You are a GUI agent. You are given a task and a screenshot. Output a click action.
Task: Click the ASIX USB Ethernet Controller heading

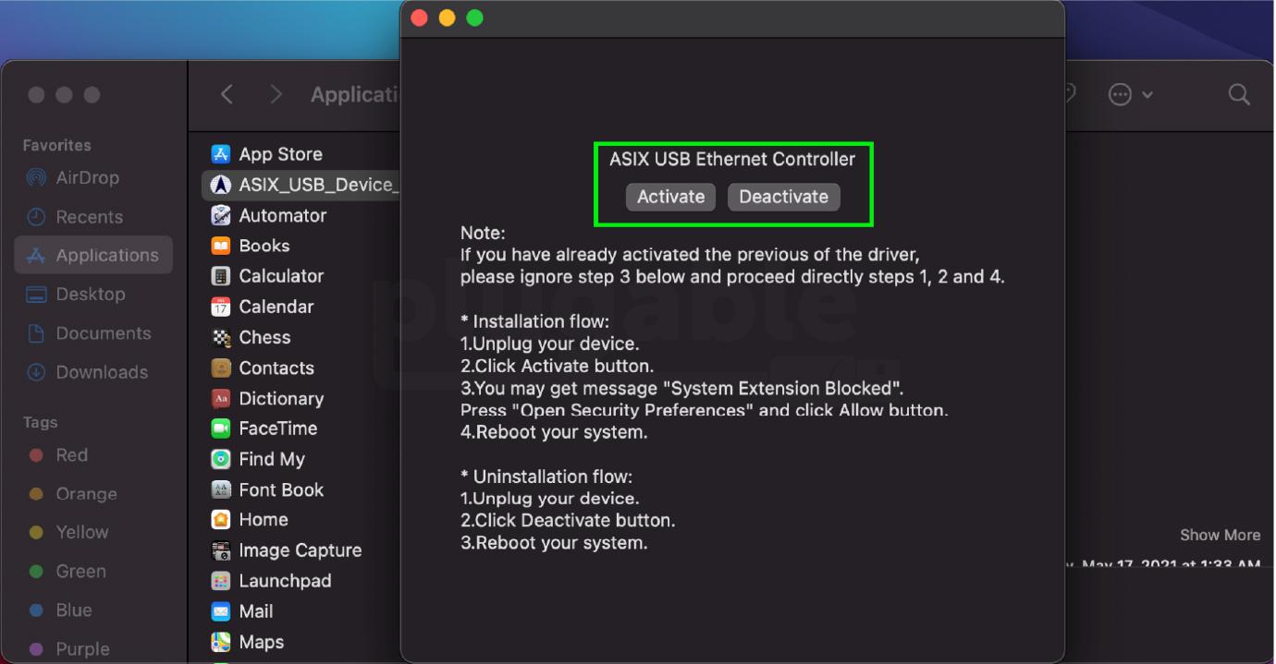732,159
